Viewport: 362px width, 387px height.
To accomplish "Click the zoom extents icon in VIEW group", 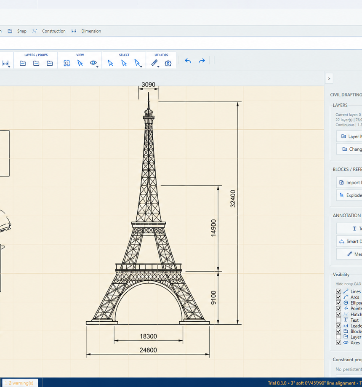I will [x=67, y=63].
